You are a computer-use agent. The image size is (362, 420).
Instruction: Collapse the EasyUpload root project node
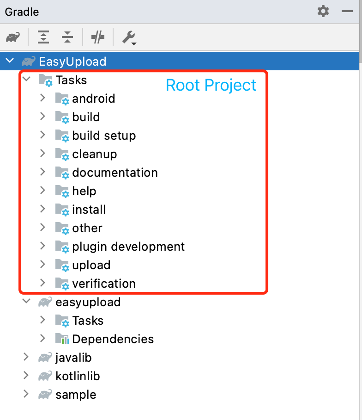click(x=10, y=61)
